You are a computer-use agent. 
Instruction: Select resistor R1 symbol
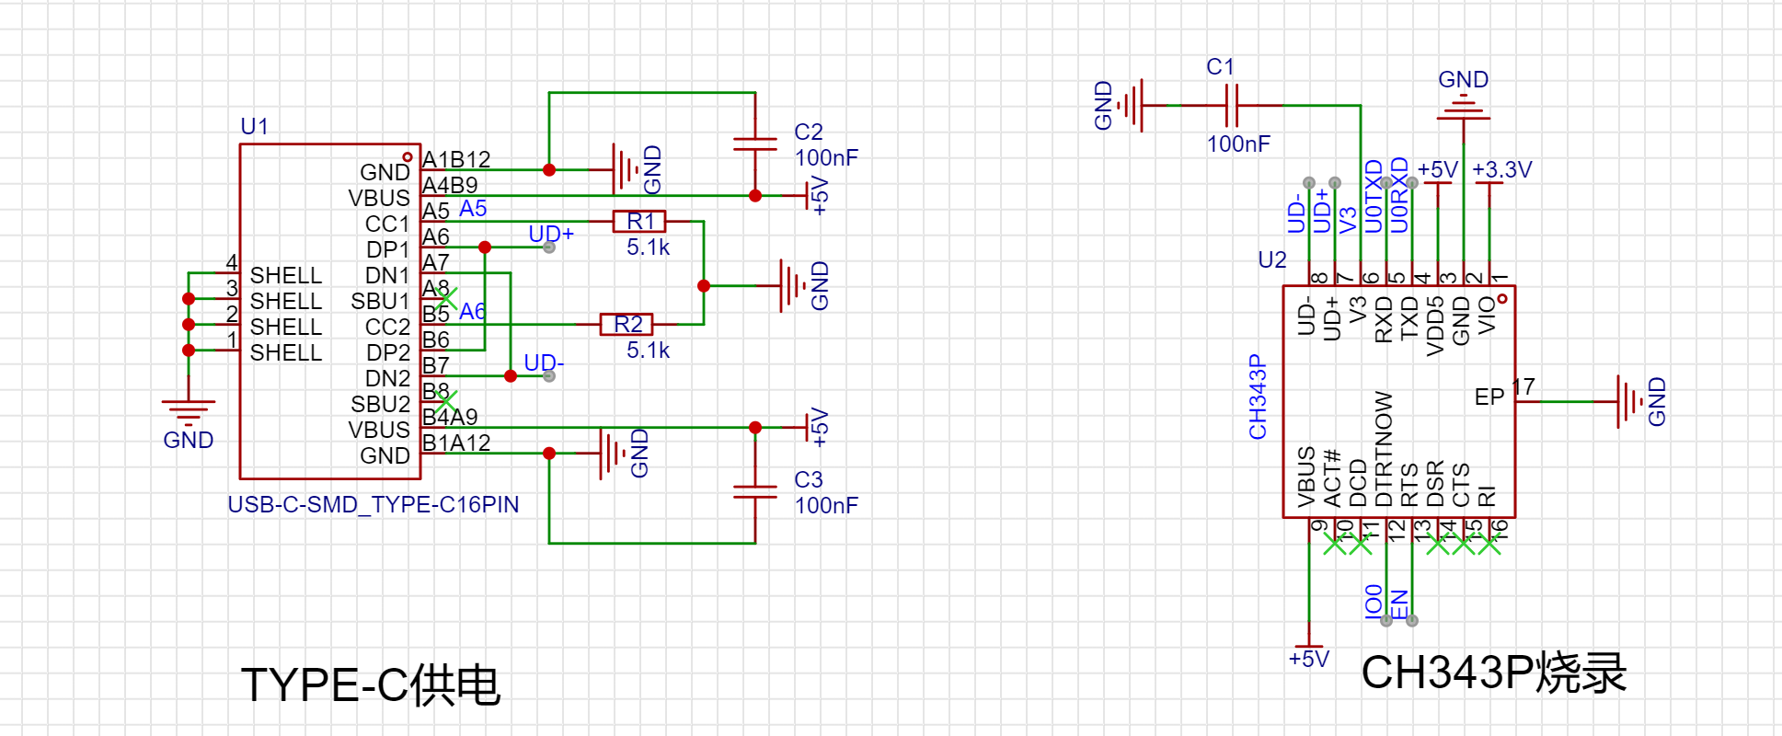(638, 222)
